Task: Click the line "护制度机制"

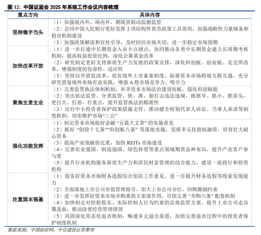Action: tap(64, 223)
